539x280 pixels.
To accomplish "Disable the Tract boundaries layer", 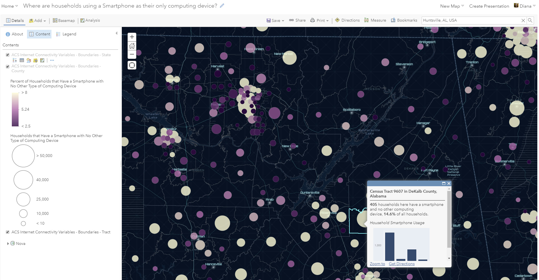I will pos(8,232).
